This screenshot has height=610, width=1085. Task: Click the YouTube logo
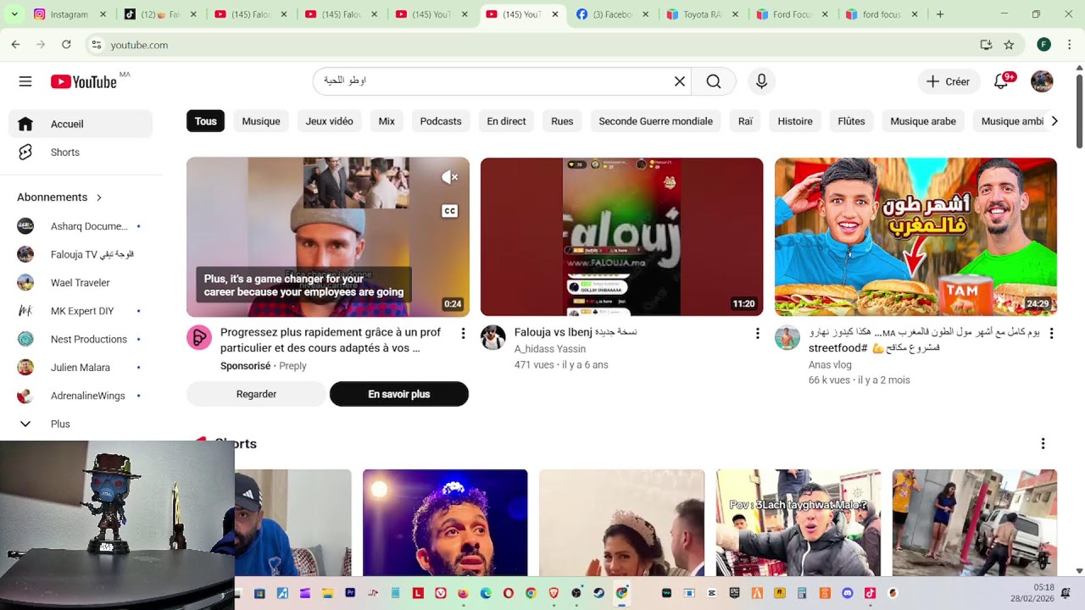click(x=83, y=81)
